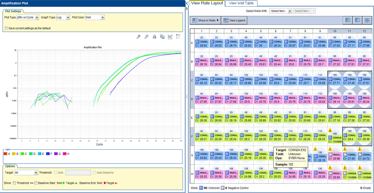Image resolution: width=374 pixels, height=193 pixels.
Task: Open the Target dropdown in Options
Action: 26,173
